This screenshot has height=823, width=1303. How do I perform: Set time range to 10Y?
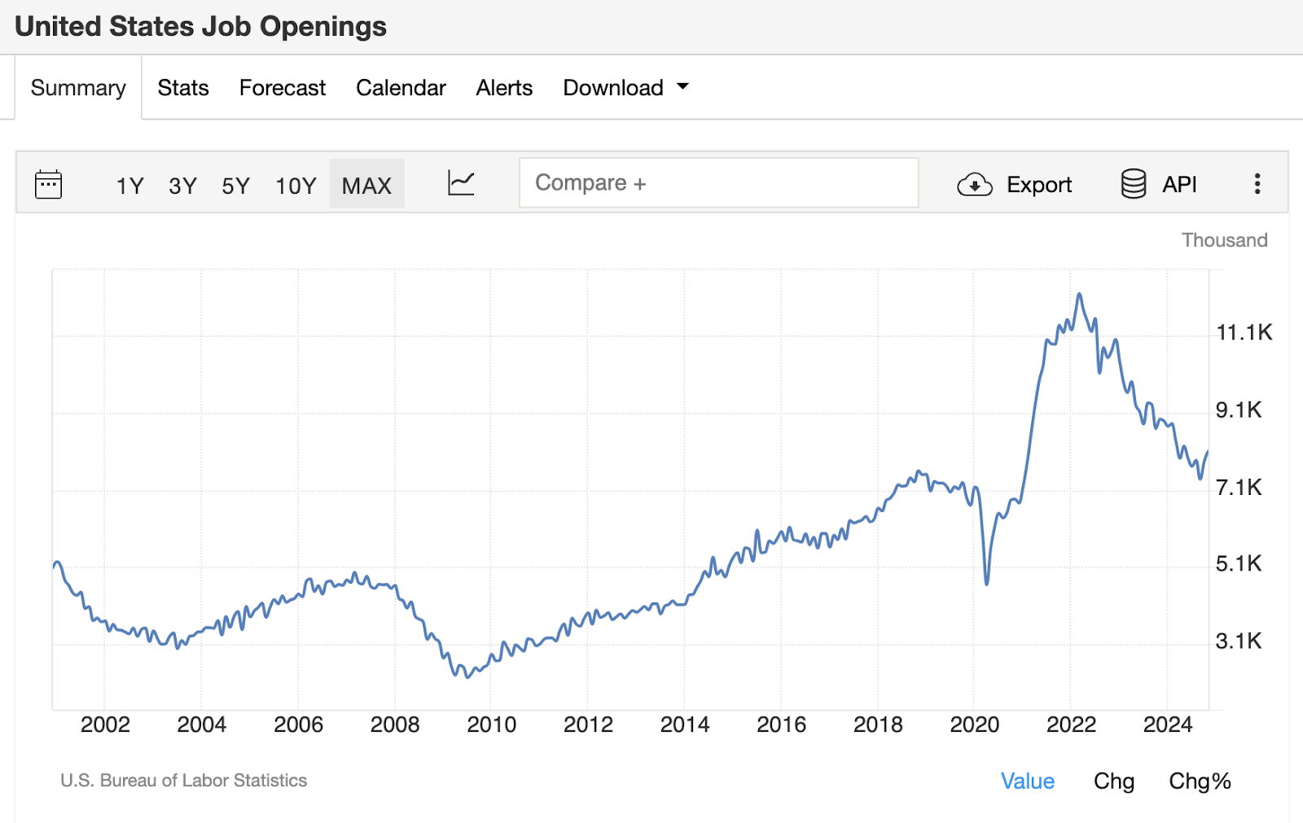[296, 186]
